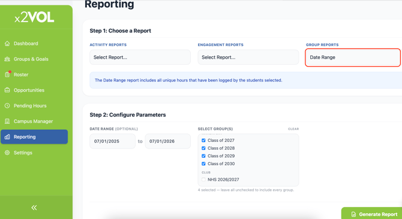Open Campus Manager
Viewport: 402px width, 219px height.
click(34, 121)
